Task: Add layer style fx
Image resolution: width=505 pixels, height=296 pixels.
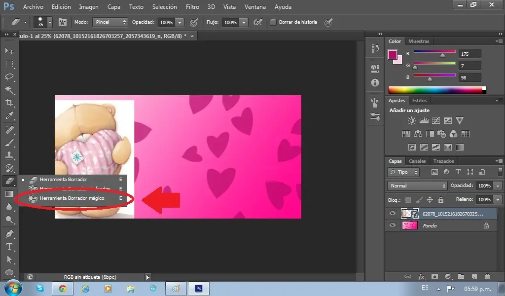Action: 422,276
